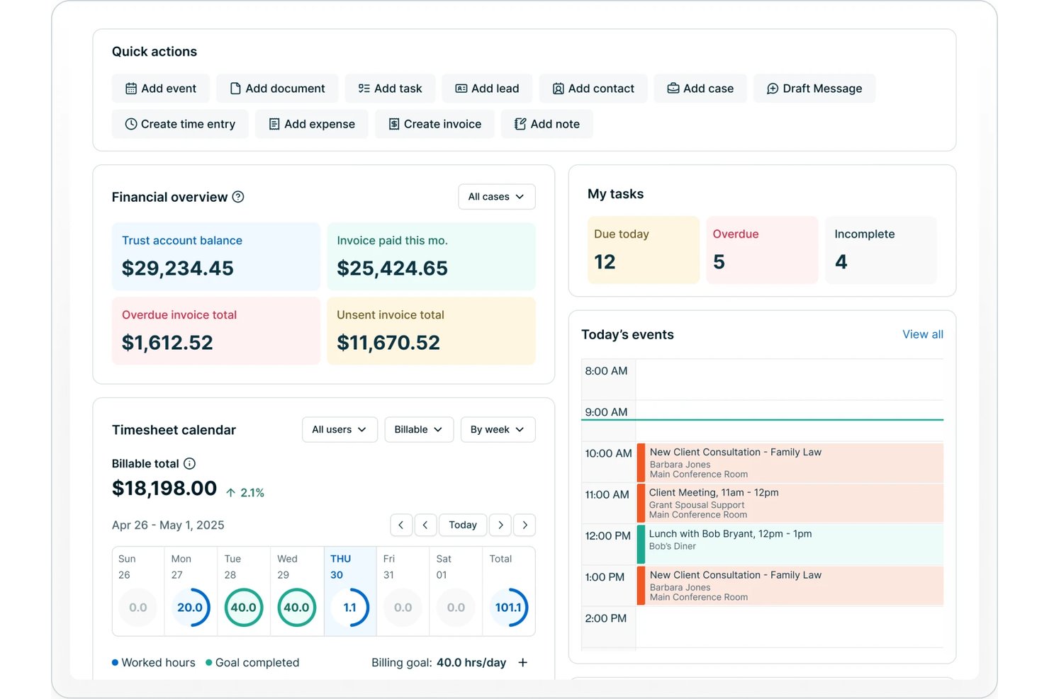Open the 1:00 PM New Client Consultation event
This screenshot has width=1049, height=699.
pos(790,586)
